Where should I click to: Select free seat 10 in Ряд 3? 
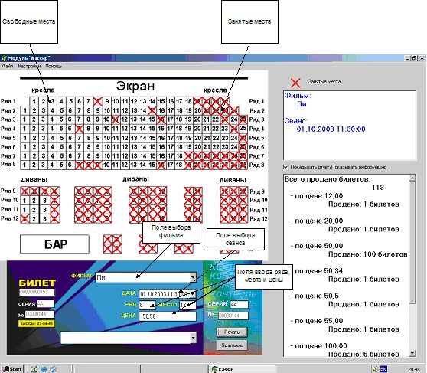(106, 119)
